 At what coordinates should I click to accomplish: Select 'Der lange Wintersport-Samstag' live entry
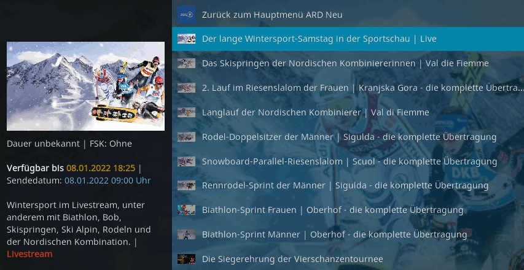[x=348, y=39]
